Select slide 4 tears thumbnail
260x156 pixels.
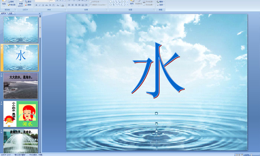coord(20,114)
